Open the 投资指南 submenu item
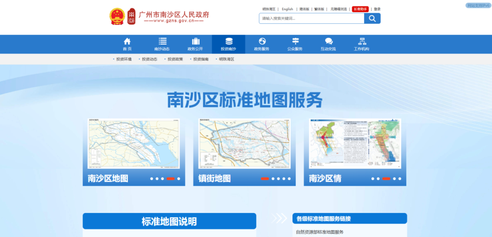The height and width of the screenshot is (237, 492). pos(201,59)
